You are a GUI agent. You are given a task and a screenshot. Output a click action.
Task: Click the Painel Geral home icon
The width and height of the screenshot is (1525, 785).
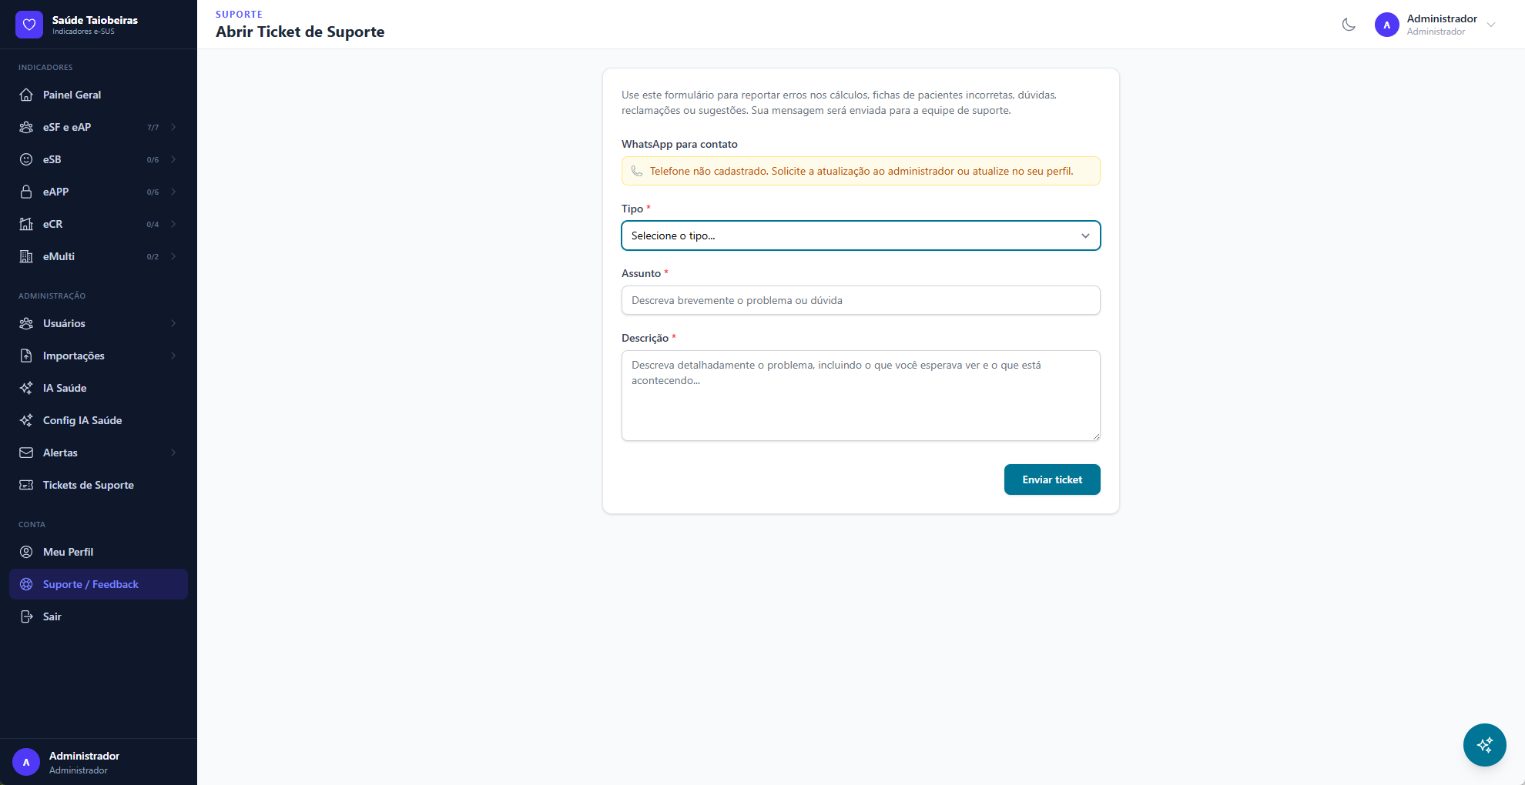[x=26, y=95]
